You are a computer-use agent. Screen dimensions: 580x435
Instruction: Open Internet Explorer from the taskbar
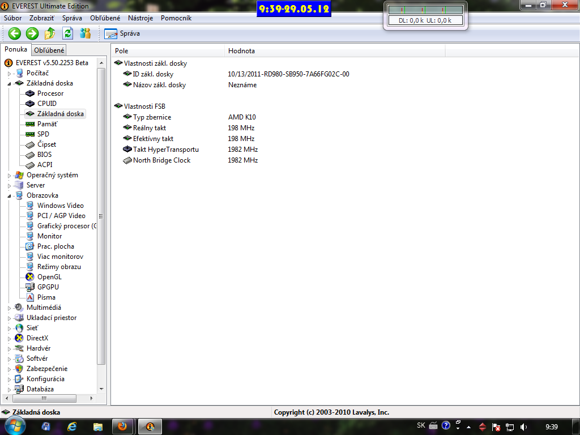71,427
